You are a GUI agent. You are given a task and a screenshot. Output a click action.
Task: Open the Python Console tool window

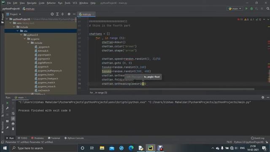click(x=74, y=138)
